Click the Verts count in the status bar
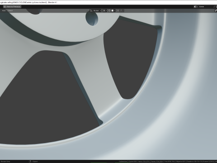This screenshot has height=163, width=217. (x=144, y=162)
